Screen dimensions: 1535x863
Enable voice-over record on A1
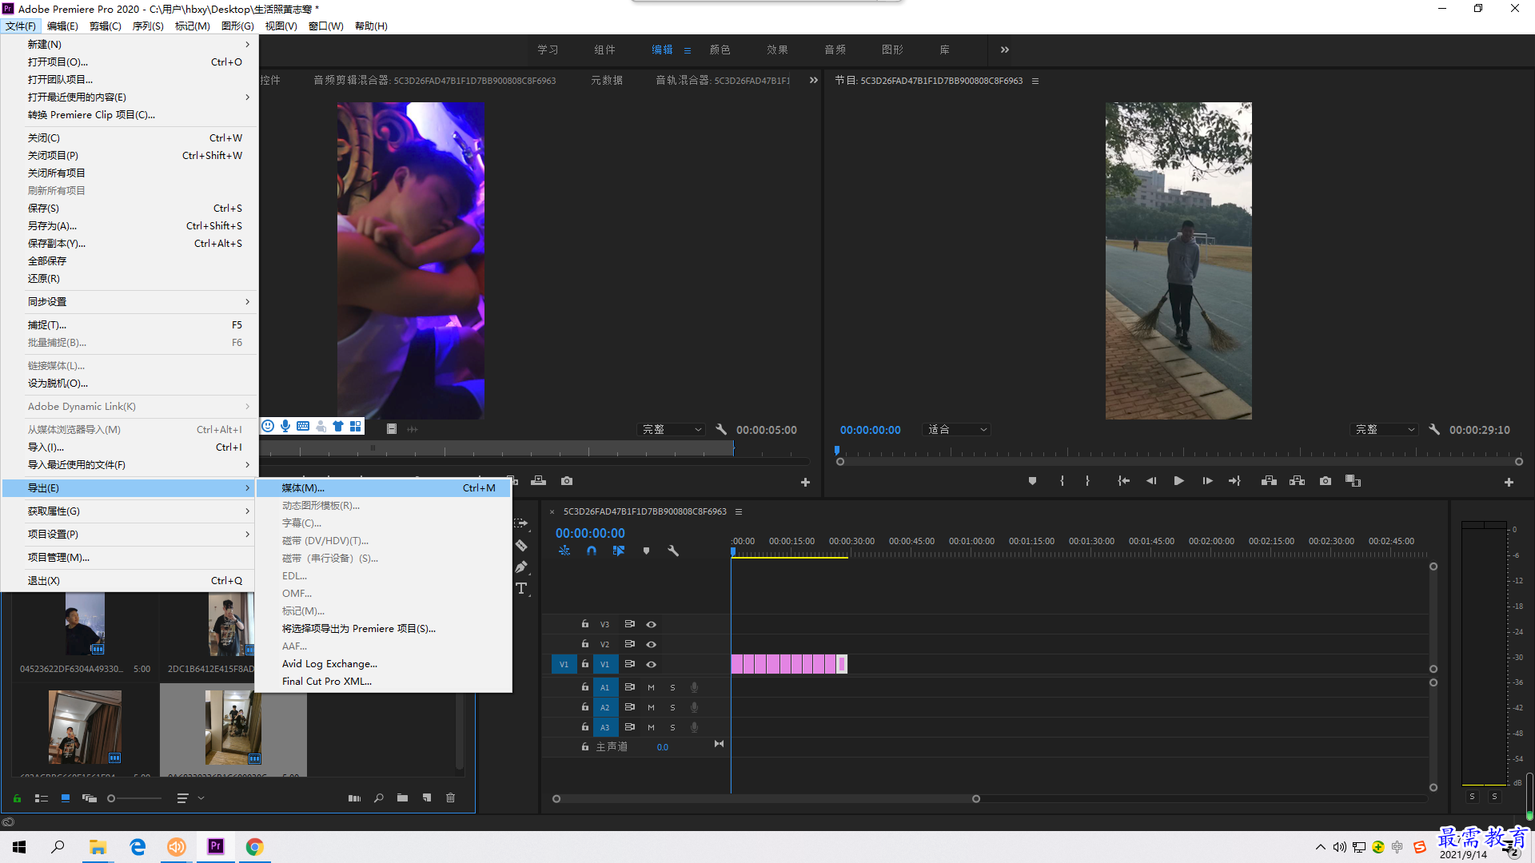click(x=694, y=687)
